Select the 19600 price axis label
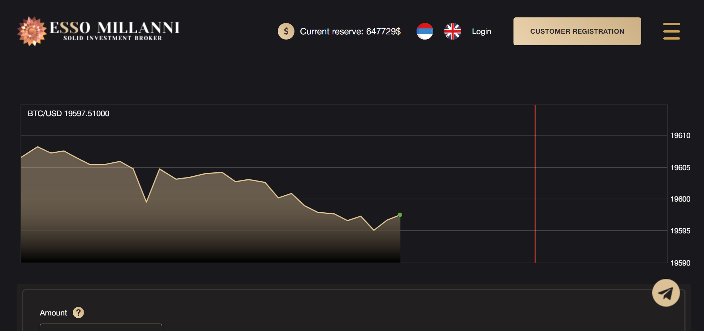704x331 pixels. point(680,199)
